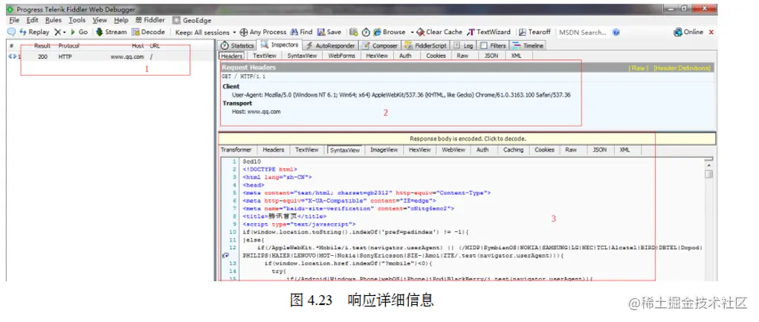This screenshot has width=759, height=322.
Task: Select the response SyntaxView tab
Action: [x=345, y=150]
